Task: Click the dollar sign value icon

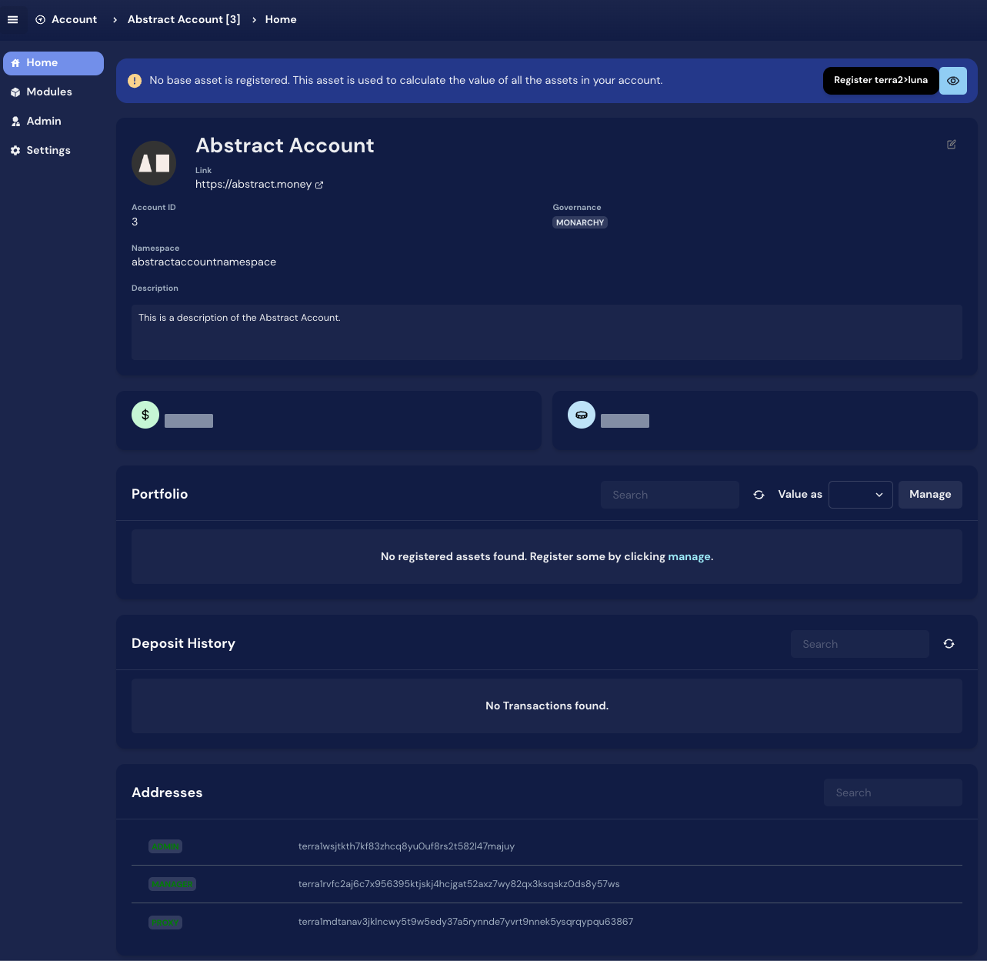Action: [x=145, y=415]
